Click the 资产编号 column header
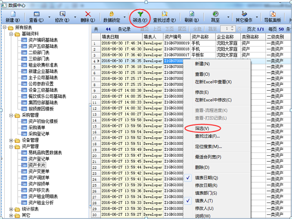The width and height of the screenshot is (292, 219). point(177,37)
